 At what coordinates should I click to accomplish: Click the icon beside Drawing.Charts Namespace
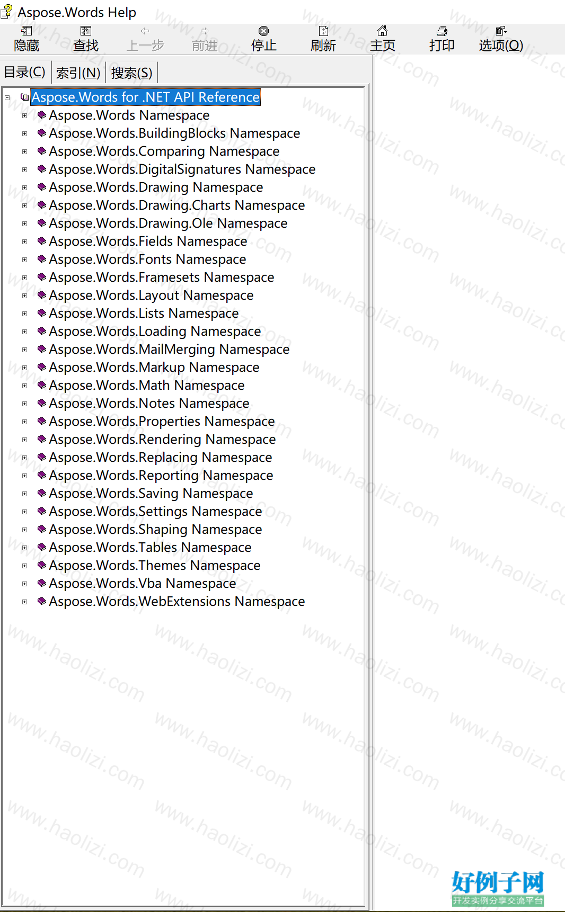(42, 205)
